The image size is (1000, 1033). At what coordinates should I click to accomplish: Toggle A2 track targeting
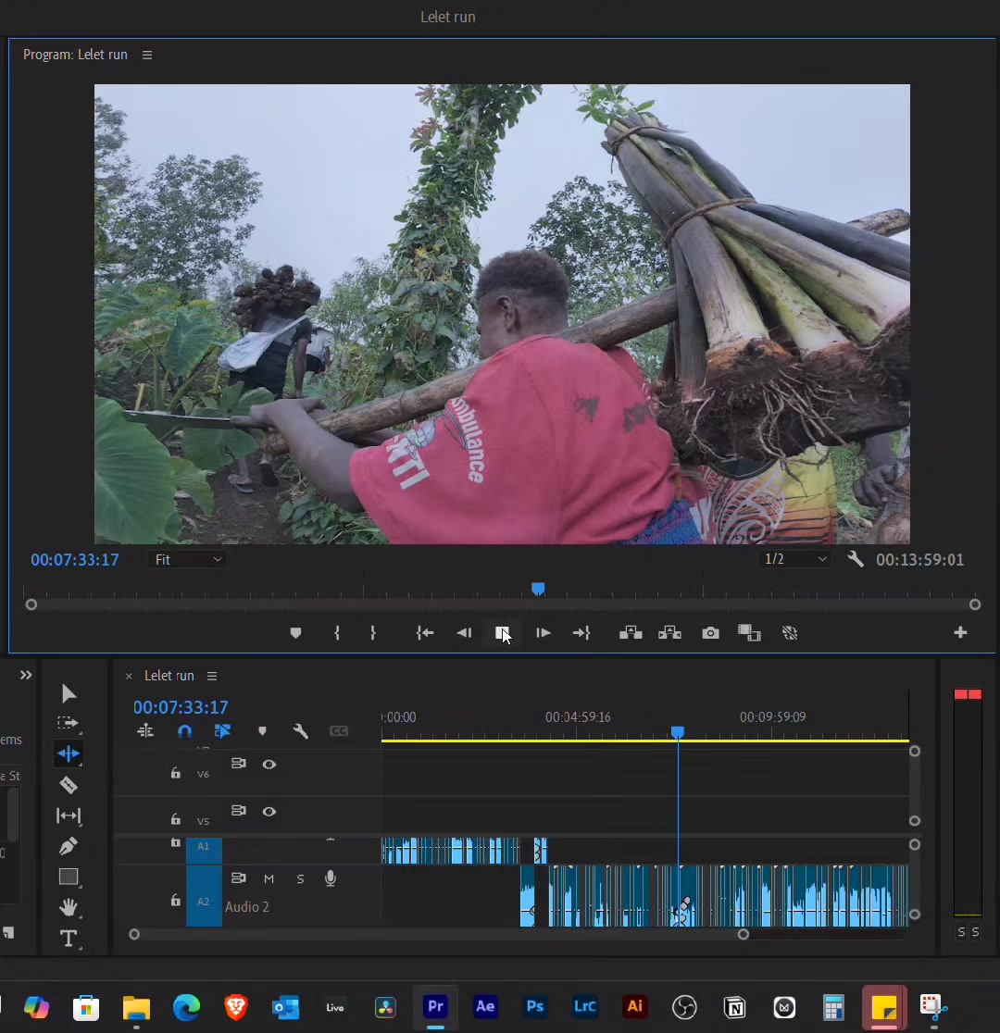[x=204, y=897]
